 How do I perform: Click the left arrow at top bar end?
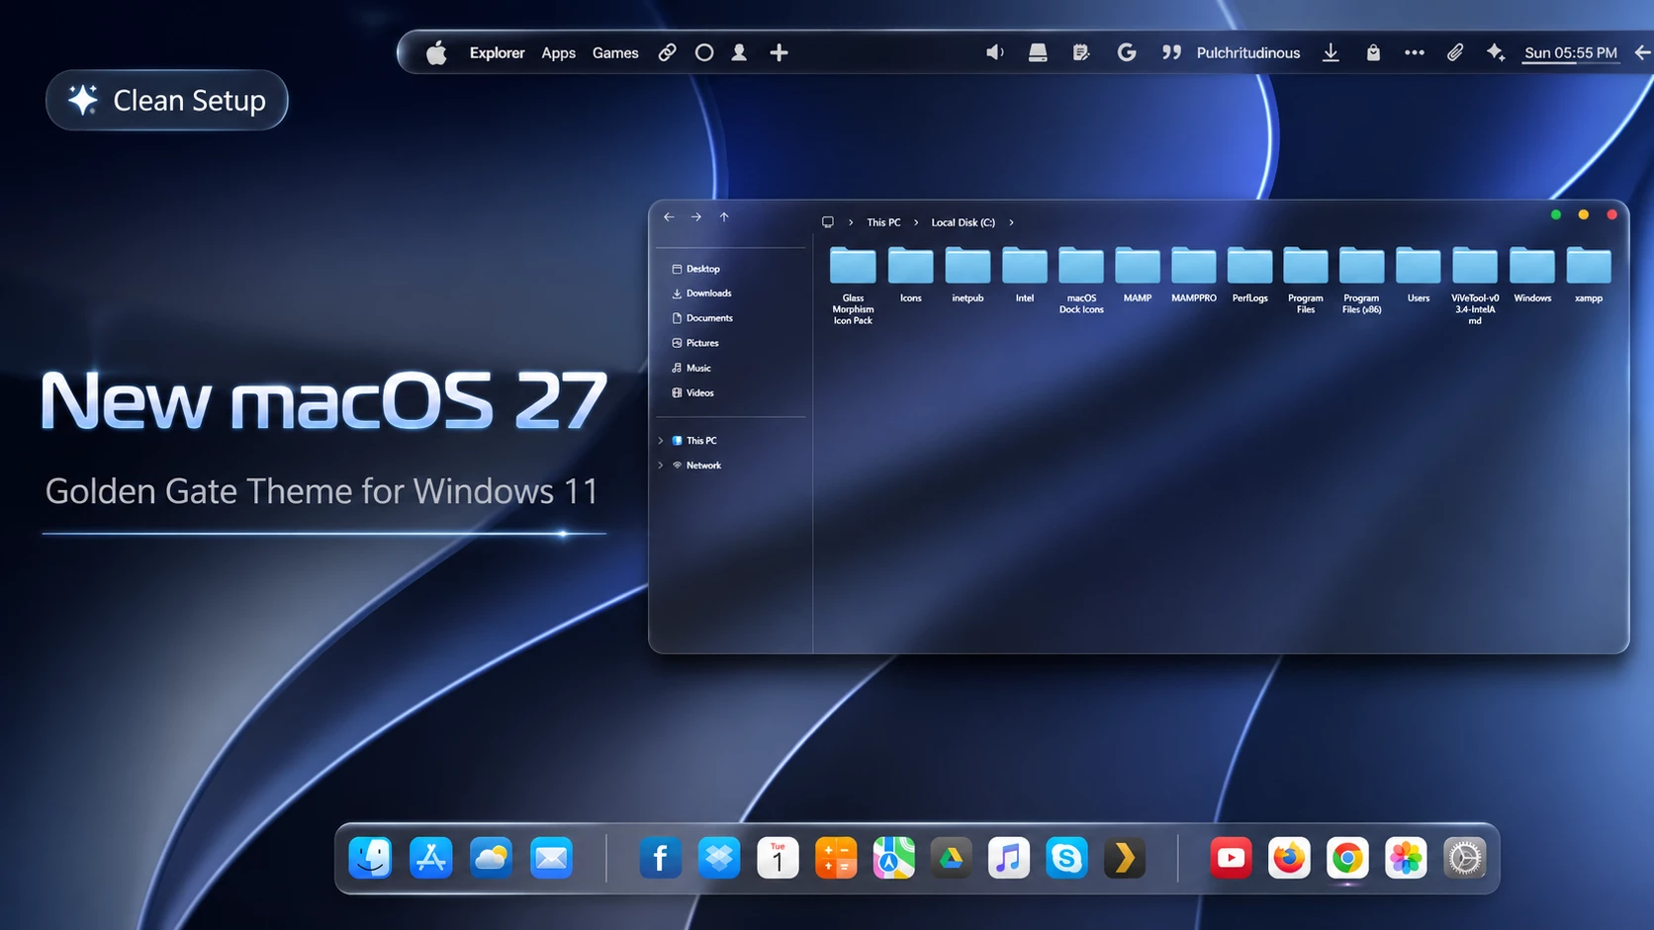pyautogui.click(x=1642, y=52)
